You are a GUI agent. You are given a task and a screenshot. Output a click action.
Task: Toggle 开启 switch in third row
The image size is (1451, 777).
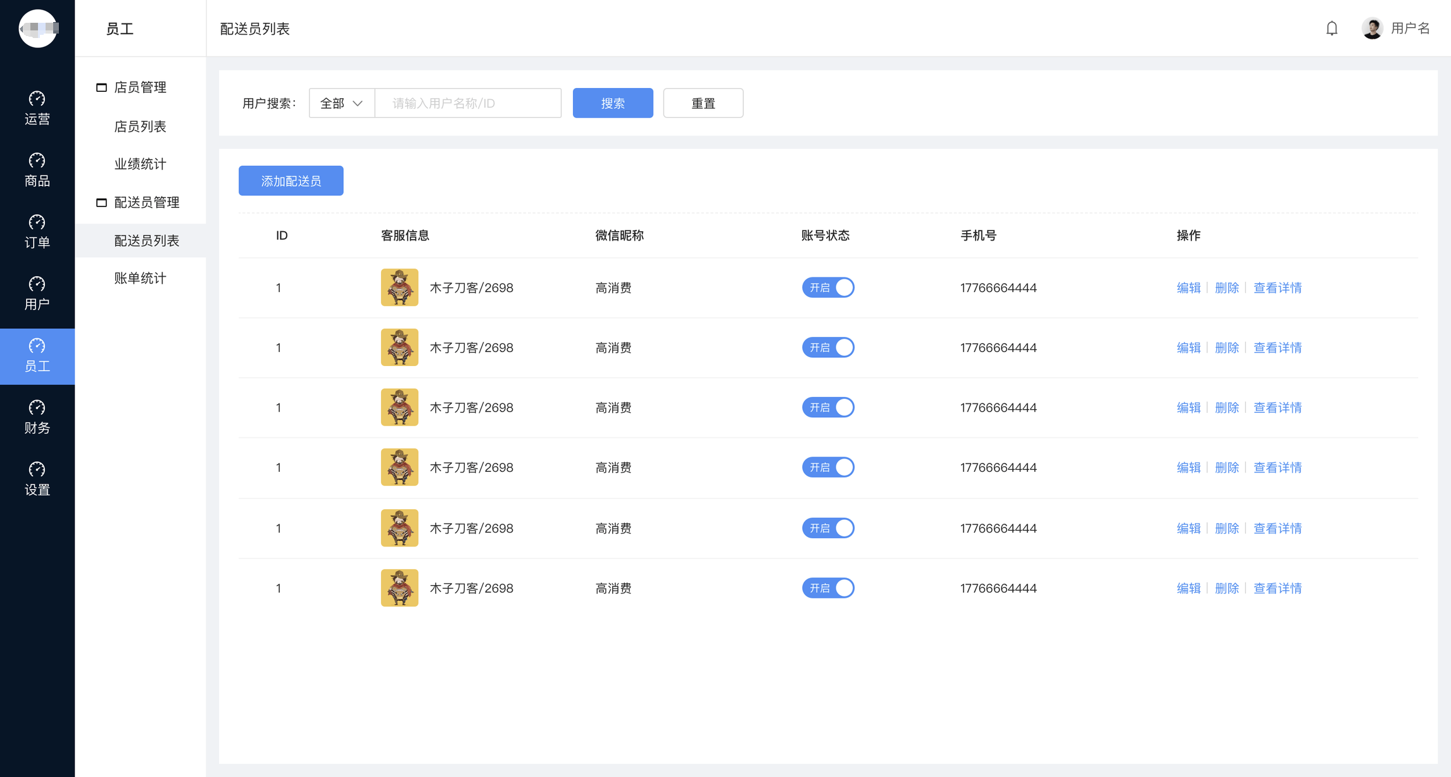pos(828,407)
